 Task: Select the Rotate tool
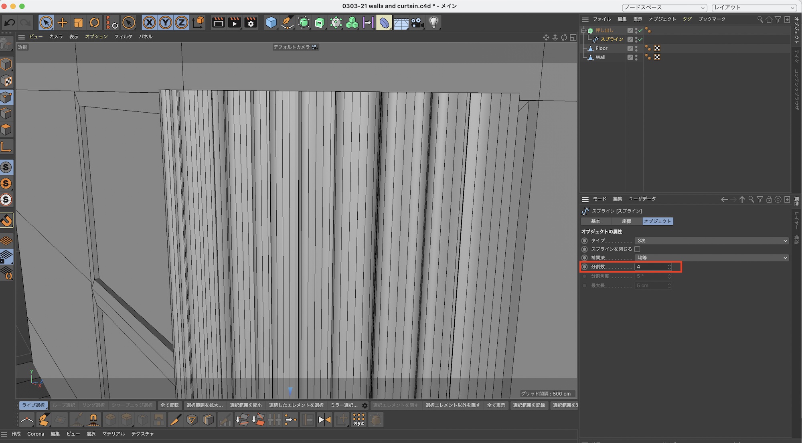click(x=95, y=22)
